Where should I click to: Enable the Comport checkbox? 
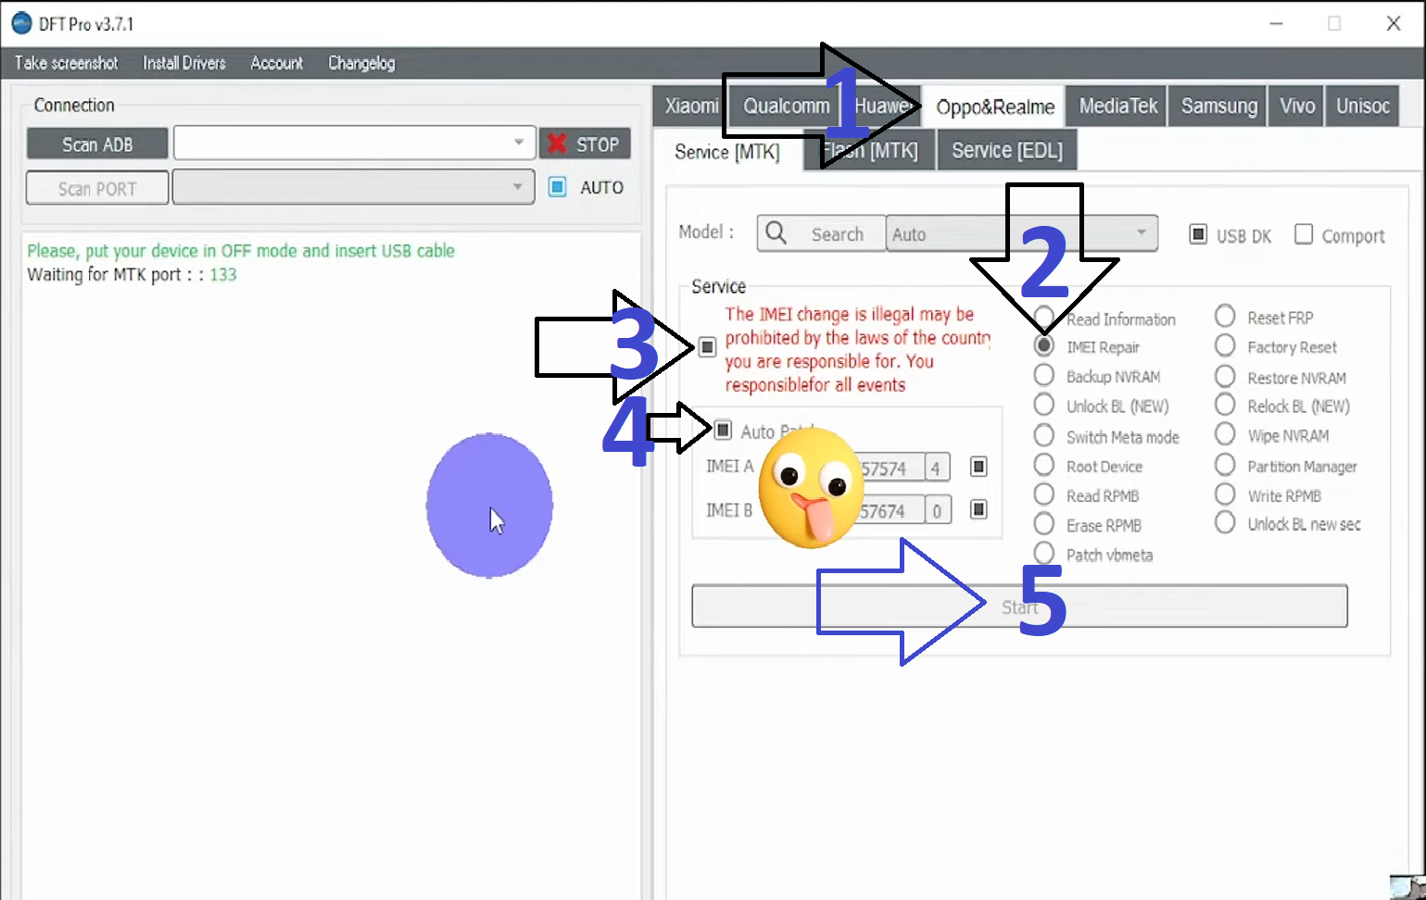(1304, 234)
